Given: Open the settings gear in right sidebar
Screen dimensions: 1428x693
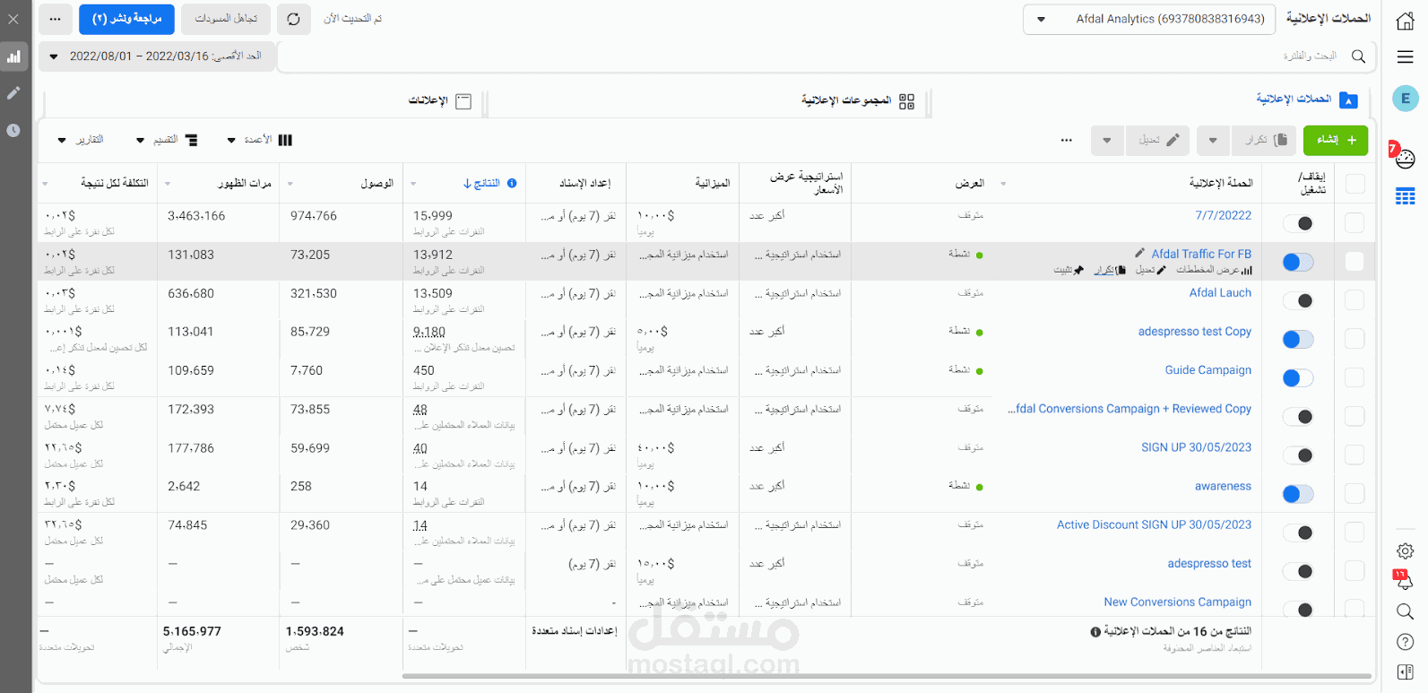Looking at the screenshot, I should [x=1405, y=550].
